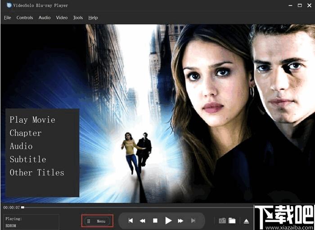Choose Subtitle in the disc menu
The width and height of the screenshot is (315, 230).
point(28,159)
